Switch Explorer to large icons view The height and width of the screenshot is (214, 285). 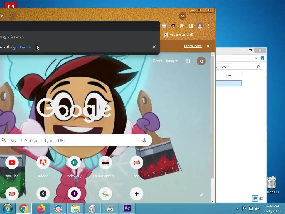click(x=261, y=198)
